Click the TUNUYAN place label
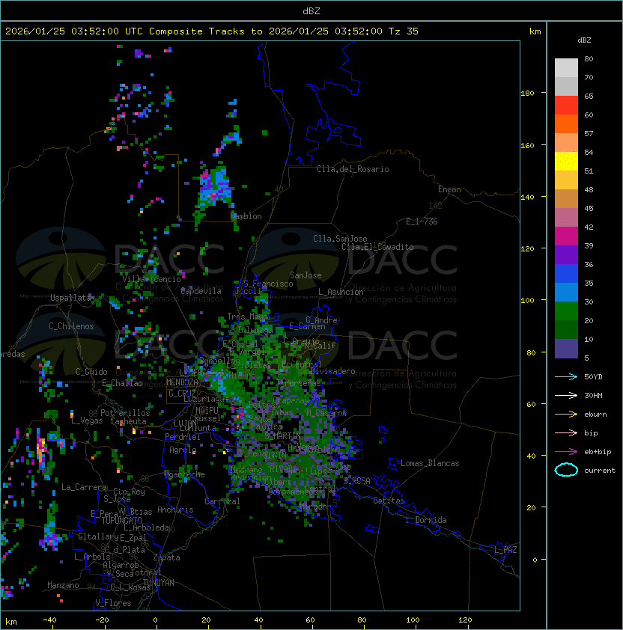The width and height of the screenshot is (623, 630). click(x=159, y=583)
